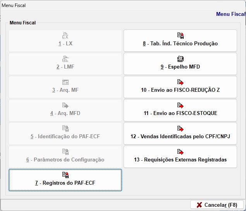Click the red arrow icon above Envio ao FISCO-ESTOQUE

coord(181,105)
